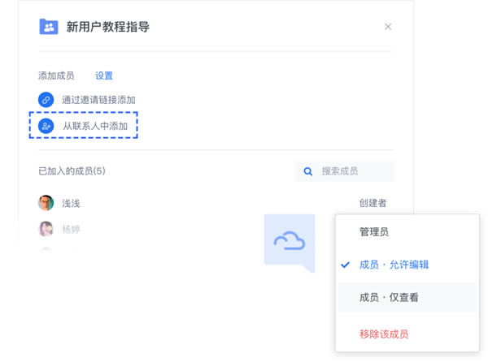Click the blue checkmark beside 成员·允许编辑

pos(345,265)
